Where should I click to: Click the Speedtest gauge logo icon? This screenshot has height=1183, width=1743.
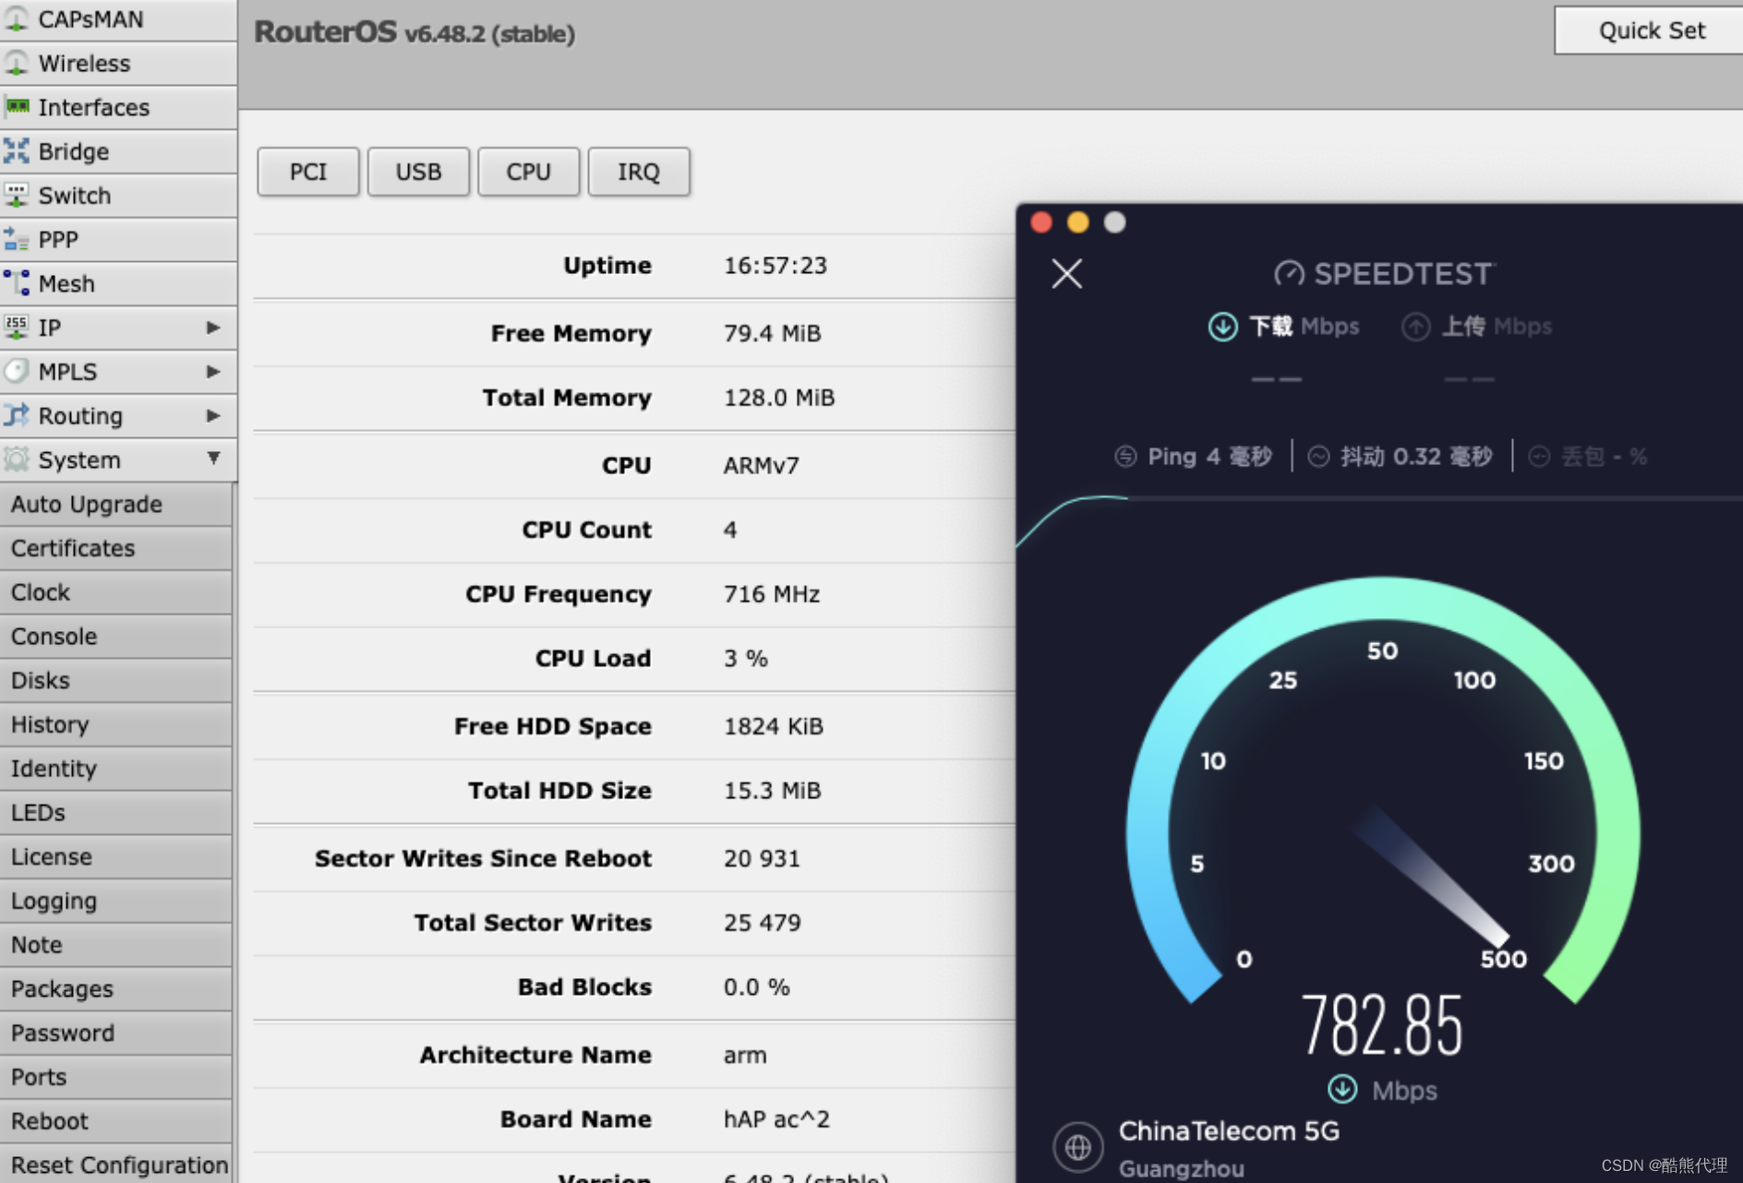click(x=1290, y=274)
